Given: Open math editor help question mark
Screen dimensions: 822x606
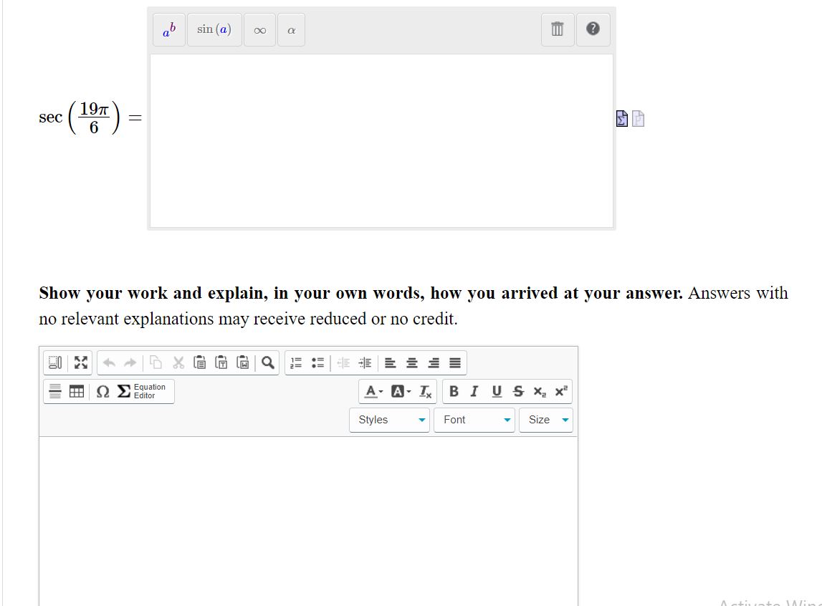Looking at the screenshot, I should click(593, 30).
